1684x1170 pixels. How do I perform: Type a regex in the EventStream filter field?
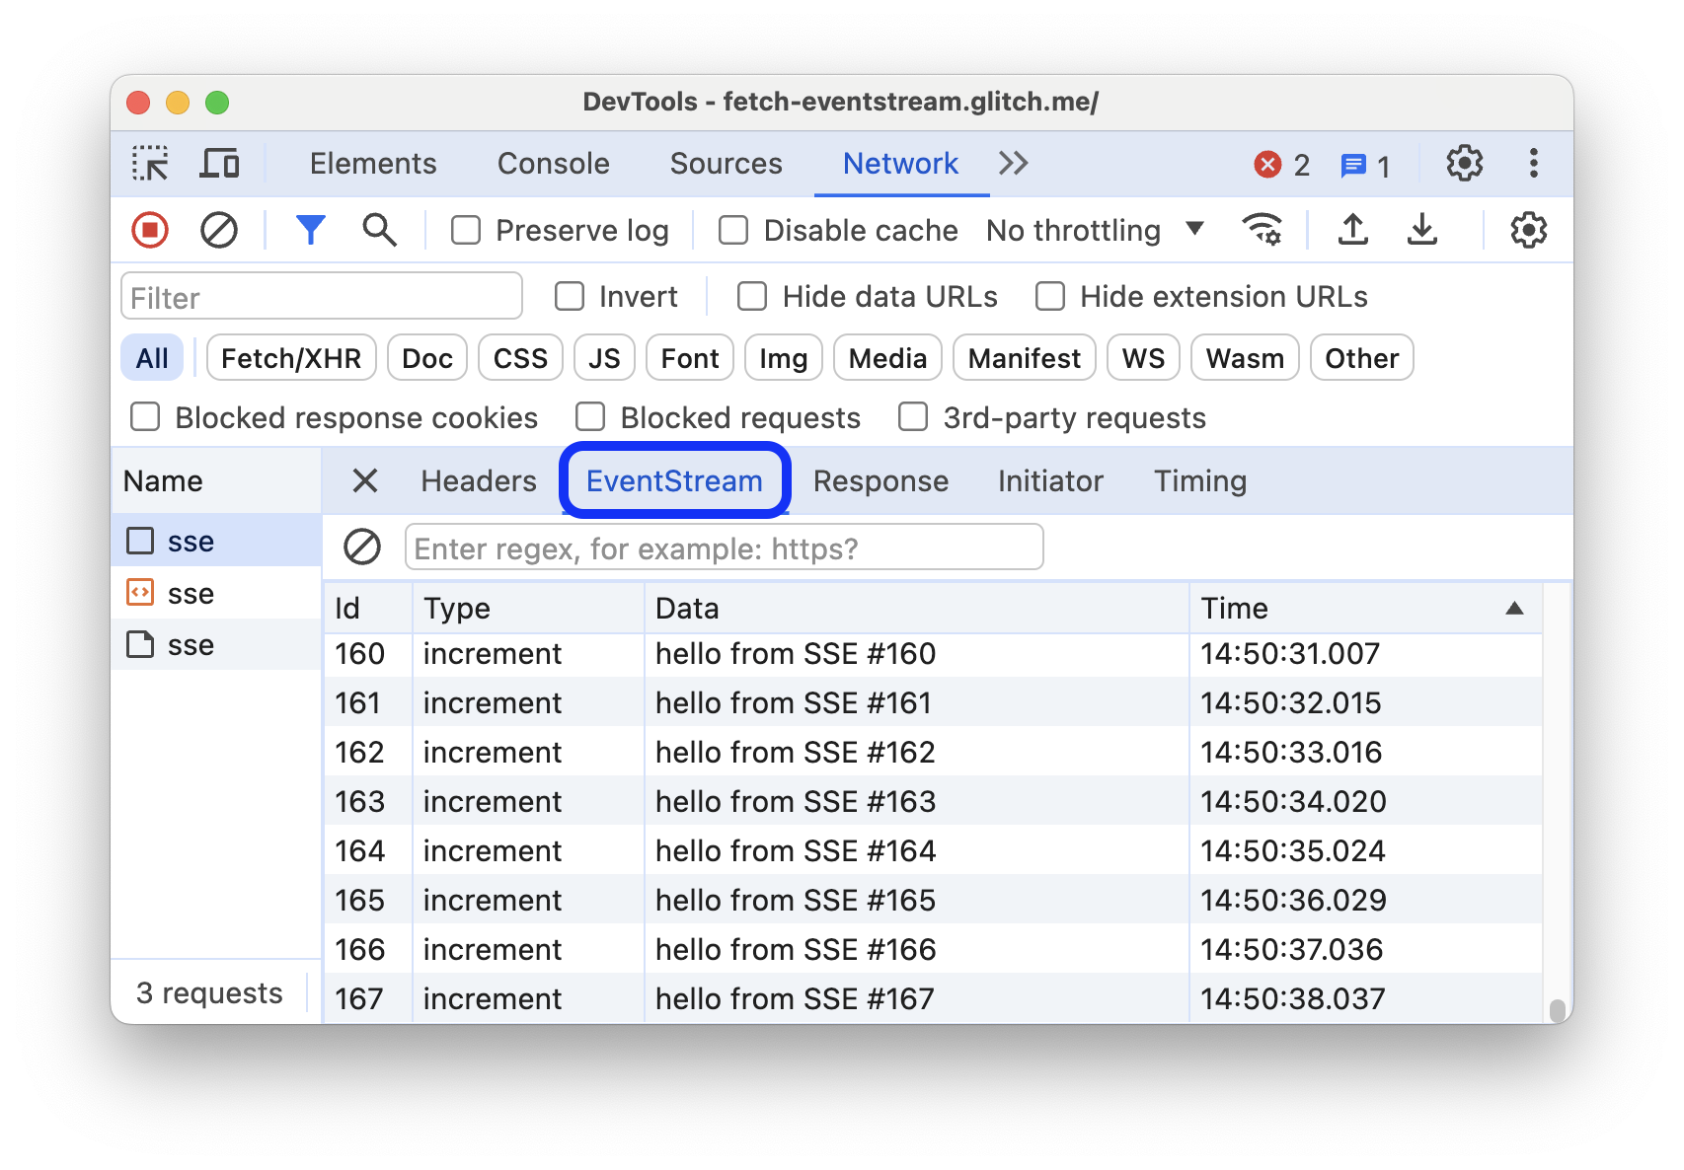[x=723, y=547]
